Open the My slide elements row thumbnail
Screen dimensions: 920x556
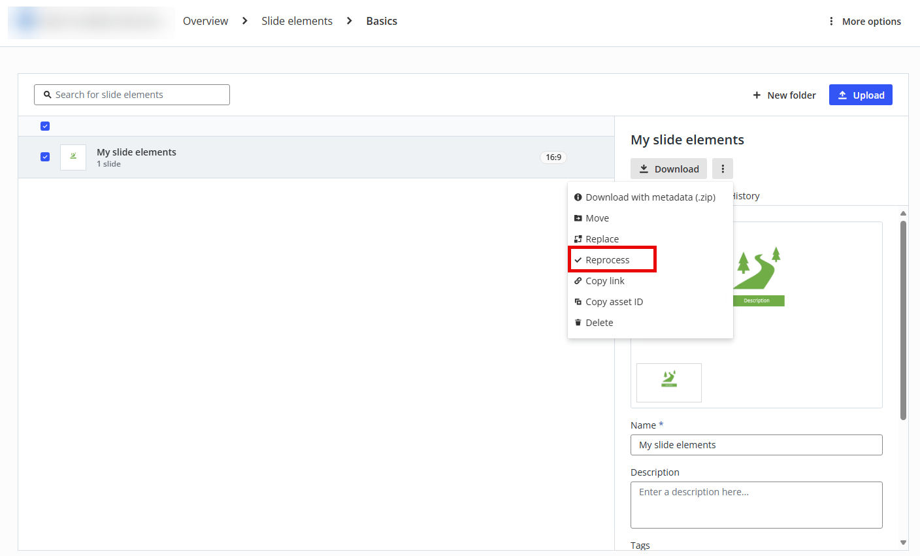[x=73, y=157]
